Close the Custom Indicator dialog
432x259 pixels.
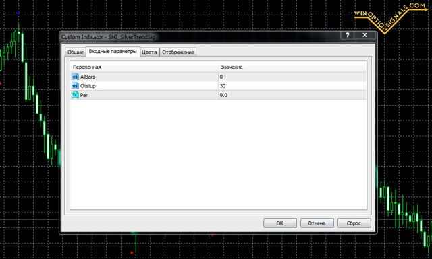point(364,35)
